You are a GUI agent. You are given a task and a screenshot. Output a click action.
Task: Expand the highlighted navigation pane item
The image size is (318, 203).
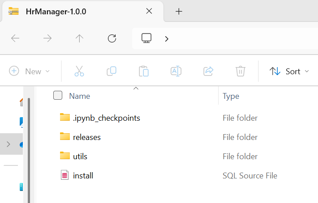(9, 144)
